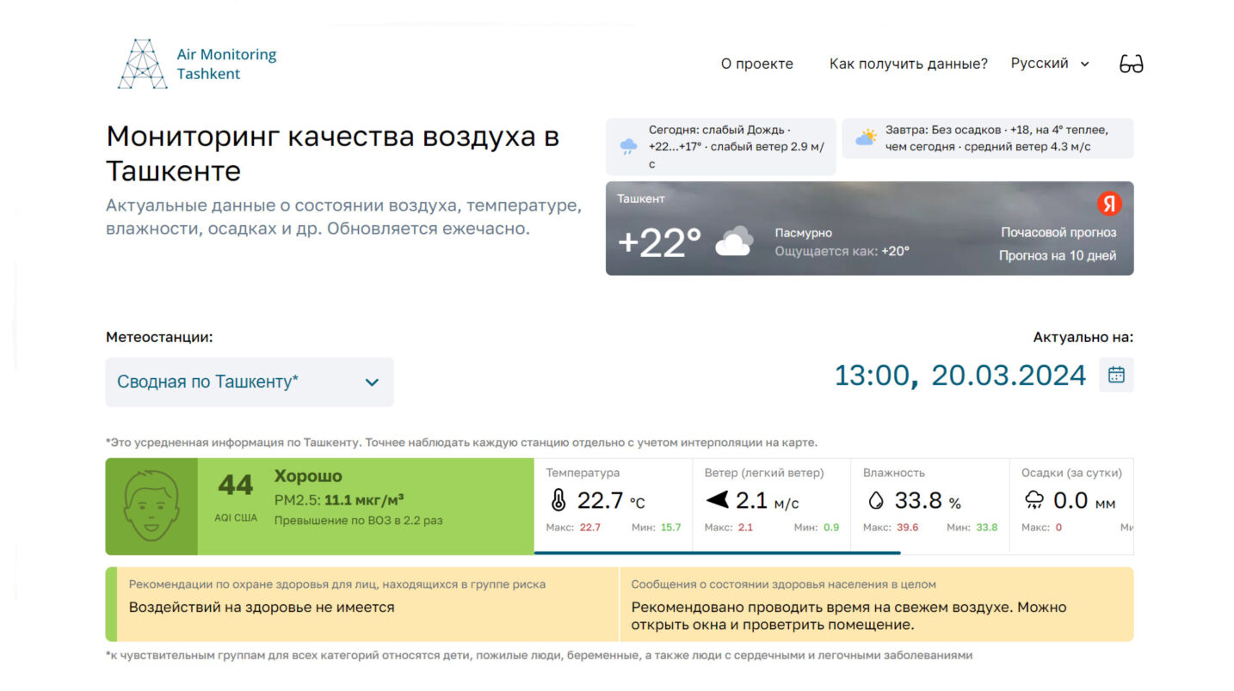The height and width of the screenshot is (691, 1234).
Task: Open the Почасовой прогноз link
Action: tap(1058, 232)
